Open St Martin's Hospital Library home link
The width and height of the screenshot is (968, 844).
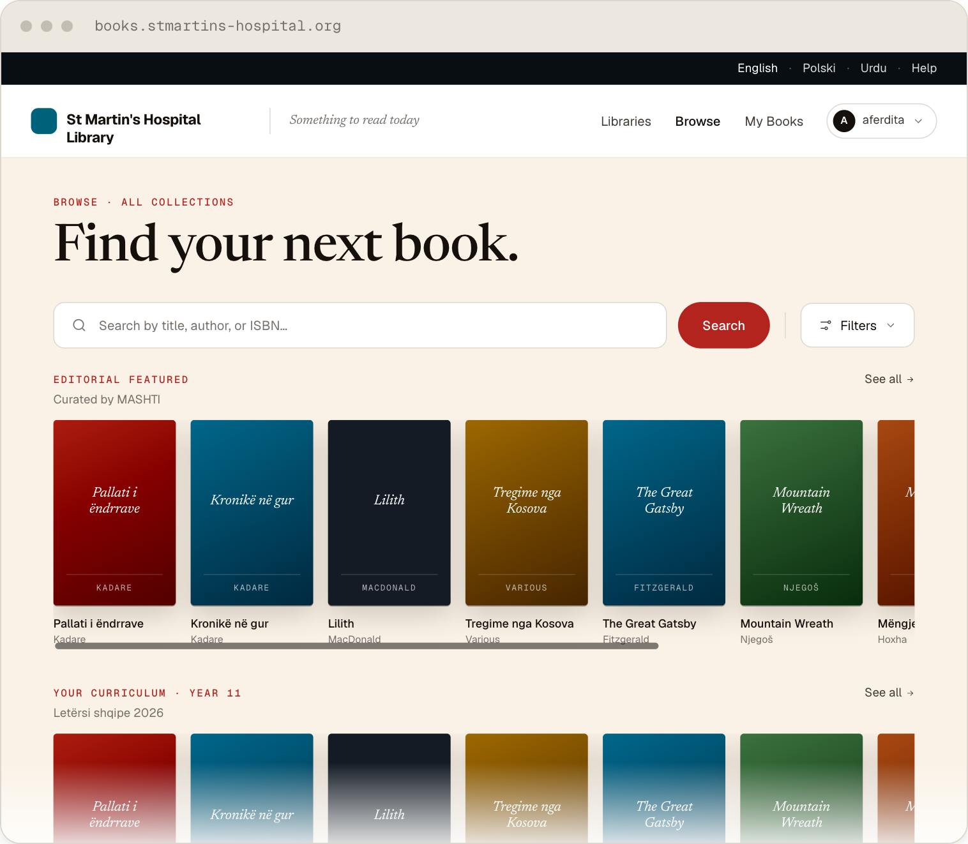[x=133, y=128]
